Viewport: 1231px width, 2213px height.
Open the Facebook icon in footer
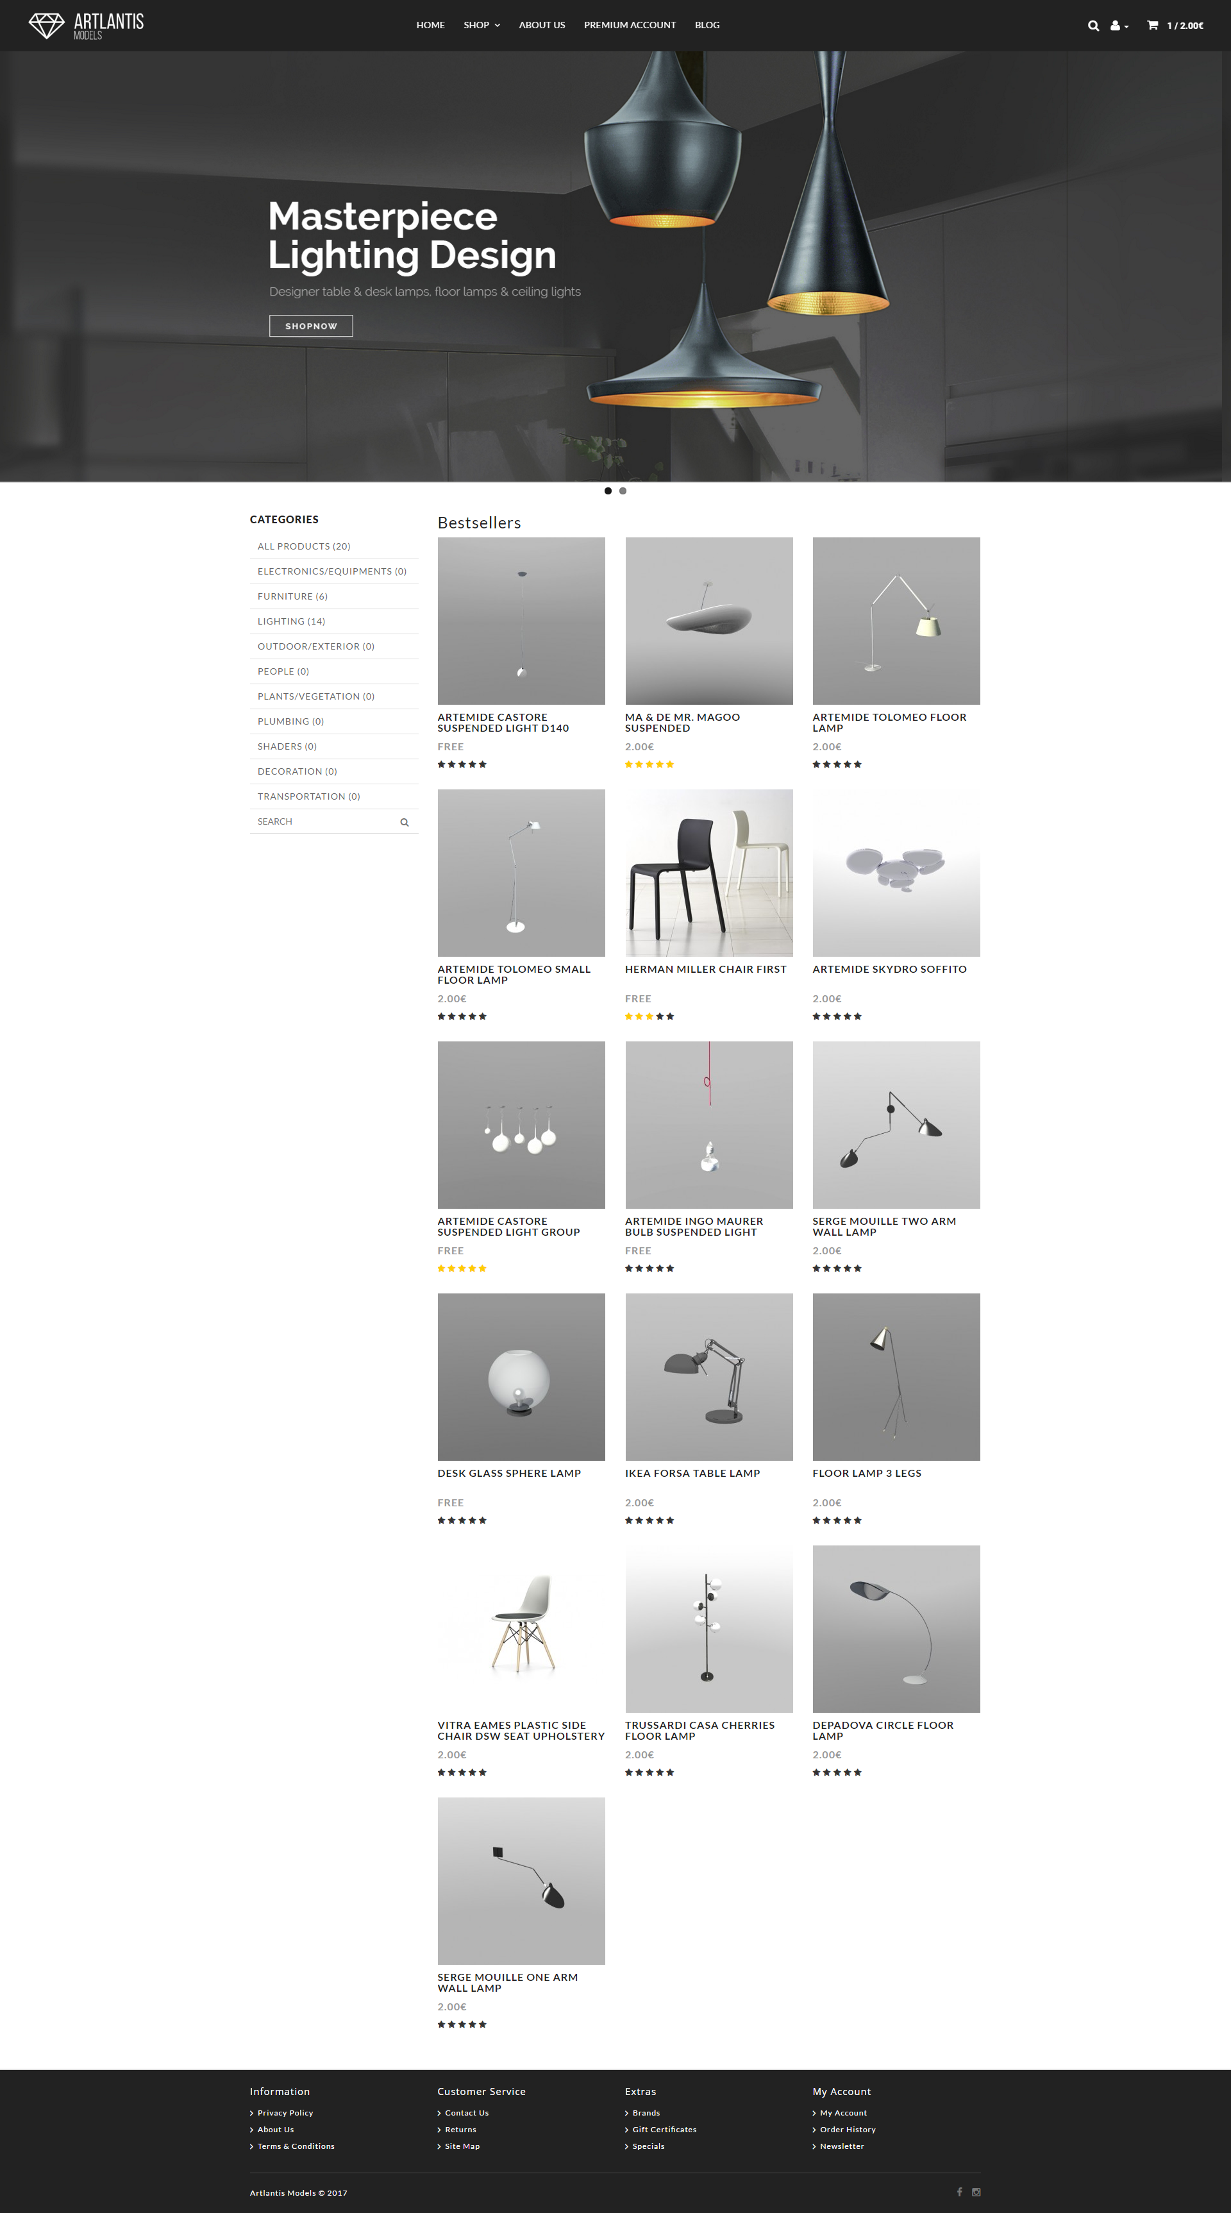[960, 2192]
